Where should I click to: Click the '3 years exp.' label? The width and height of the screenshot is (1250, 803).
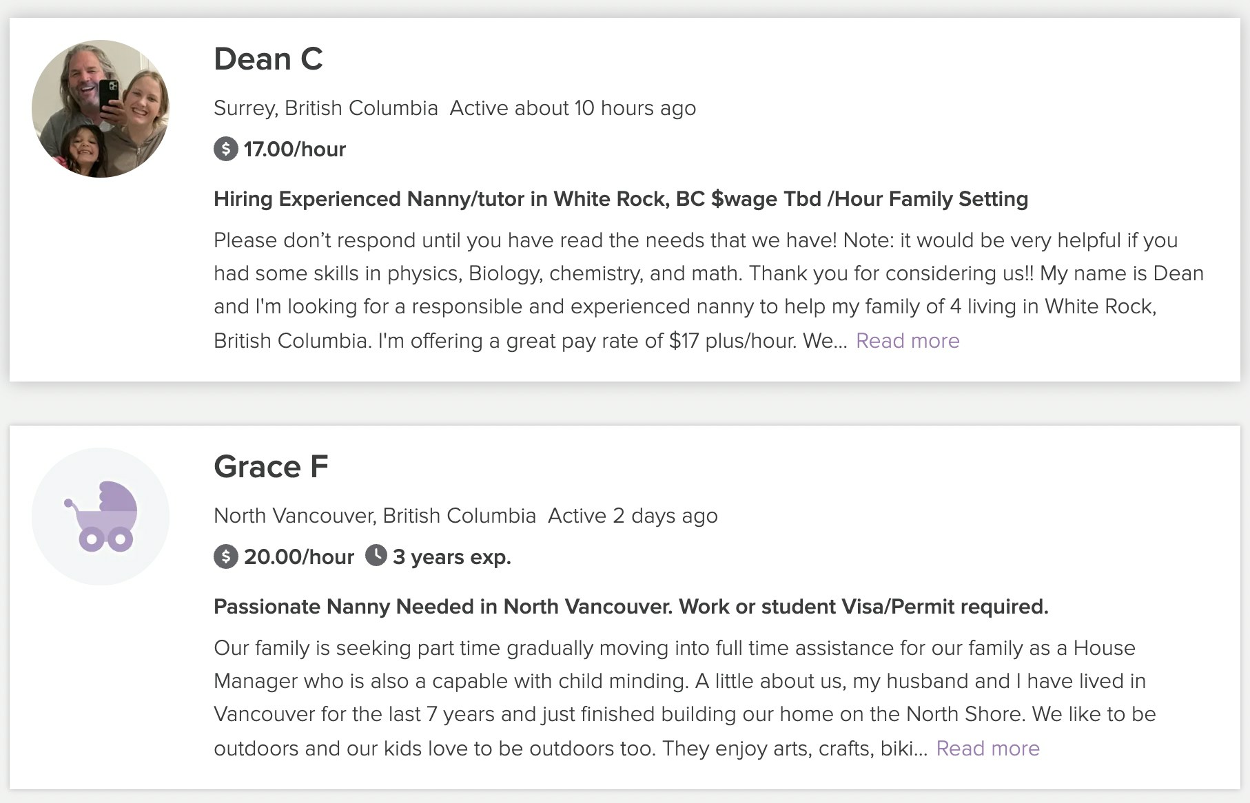(451, 556)
